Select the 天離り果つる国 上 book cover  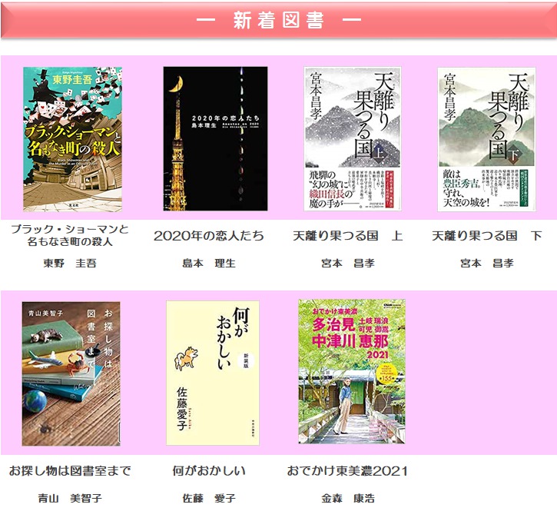pyautogui.click(x=353, y=139)
